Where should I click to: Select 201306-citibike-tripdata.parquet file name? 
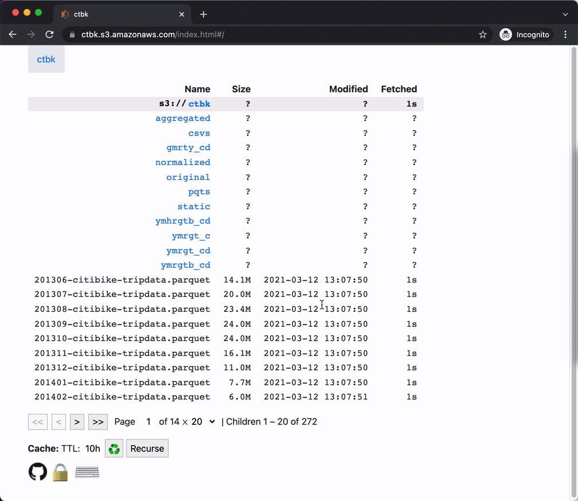pyautogui.click(x=122, y=280)
